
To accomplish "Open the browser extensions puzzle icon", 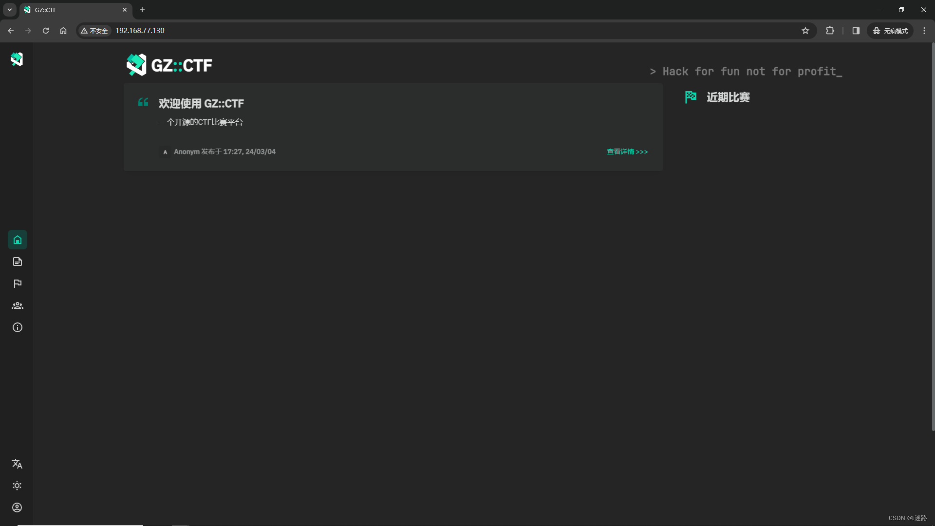I will pyautogui.click(x=830, y=31).
